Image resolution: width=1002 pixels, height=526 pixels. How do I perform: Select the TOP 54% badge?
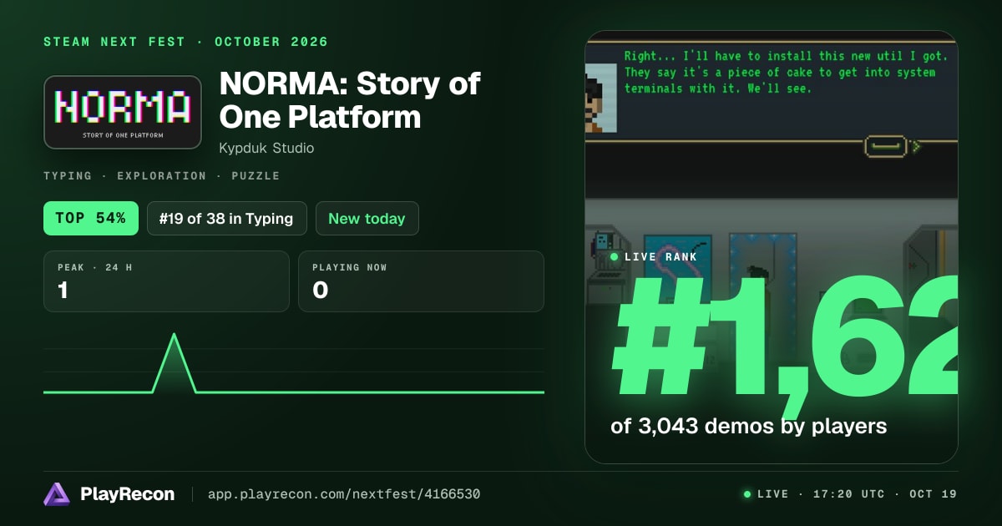pos(90,219)
